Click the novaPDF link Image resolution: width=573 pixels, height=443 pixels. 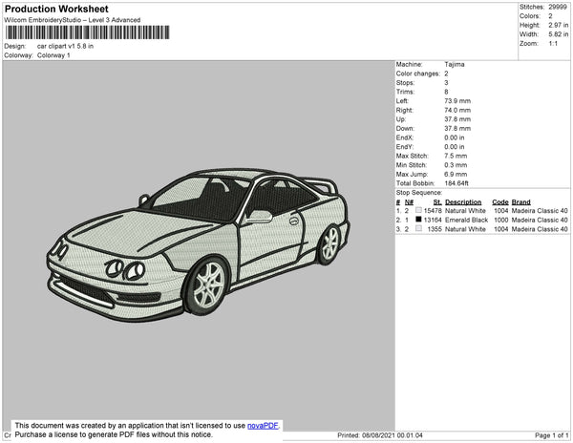click(x=263, y=426)
